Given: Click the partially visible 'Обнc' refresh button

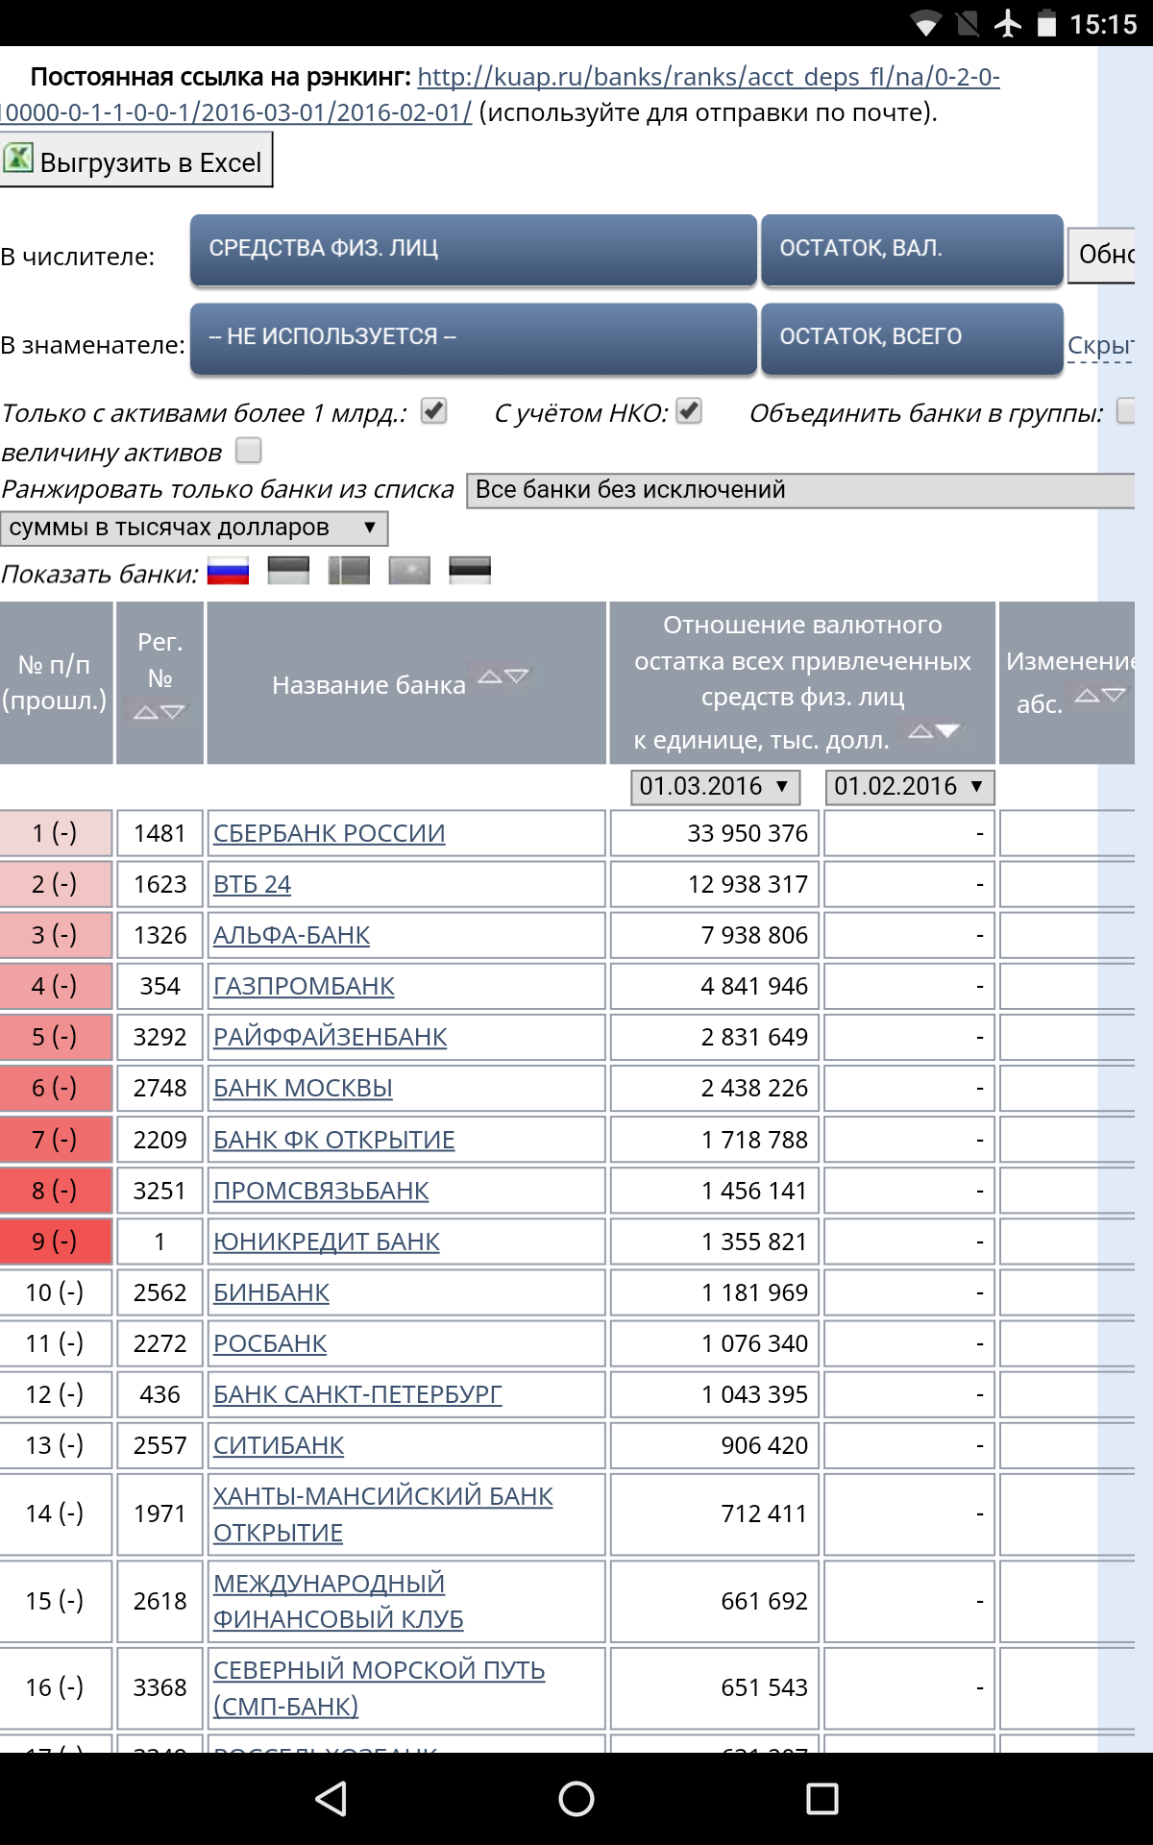Looking at the screenshot, I should click(x=1102, y=255).
